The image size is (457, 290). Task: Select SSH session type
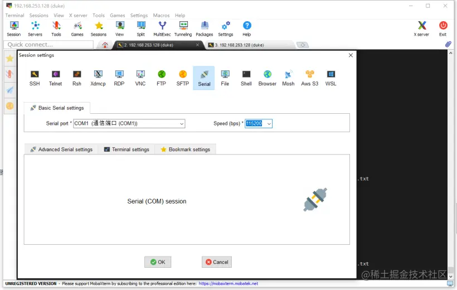click(x=35, y=78)
